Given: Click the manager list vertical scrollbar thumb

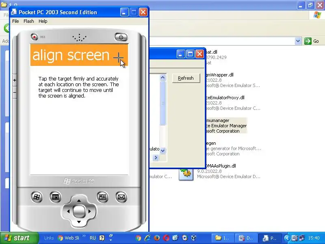Looking at the screenshot, I should pos(163,103).
